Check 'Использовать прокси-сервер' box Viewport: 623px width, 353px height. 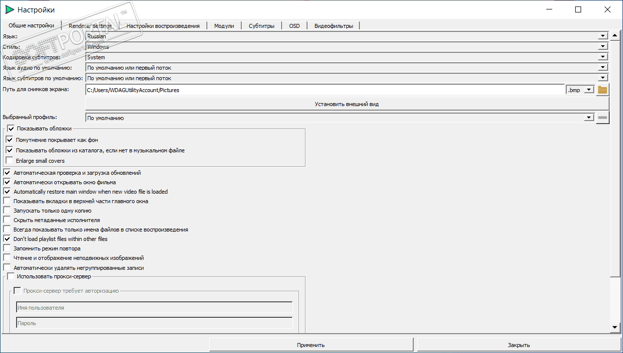11,276
